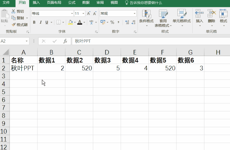Switch to Insert (插入) tab
Viewport: 230px width, 150px height.
[x=36, y=3]
